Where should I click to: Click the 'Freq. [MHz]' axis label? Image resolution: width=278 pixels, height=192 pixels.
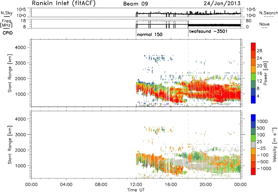tap(7, 24)
